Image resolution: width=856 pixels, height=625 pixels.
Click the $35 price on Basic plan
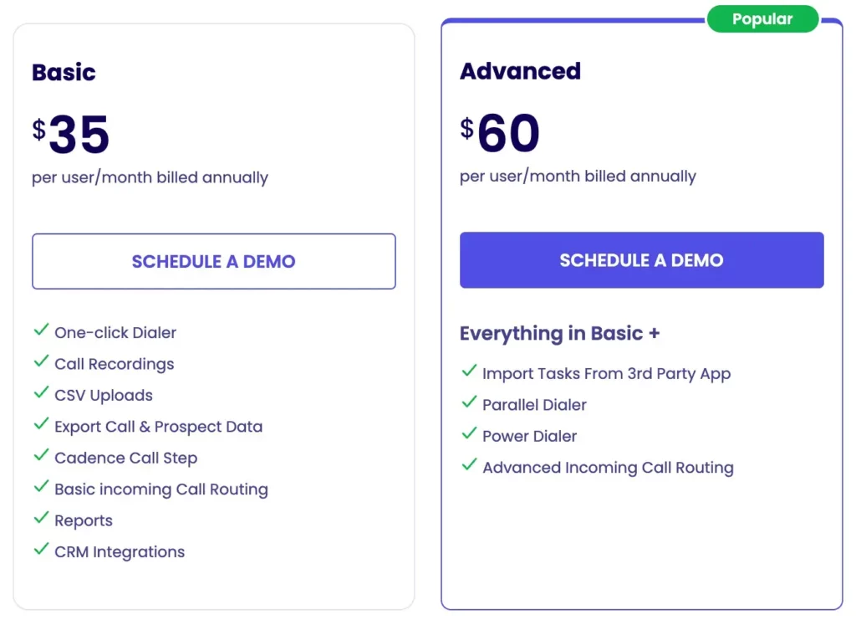pyautogui.click(x=71, y=132)
